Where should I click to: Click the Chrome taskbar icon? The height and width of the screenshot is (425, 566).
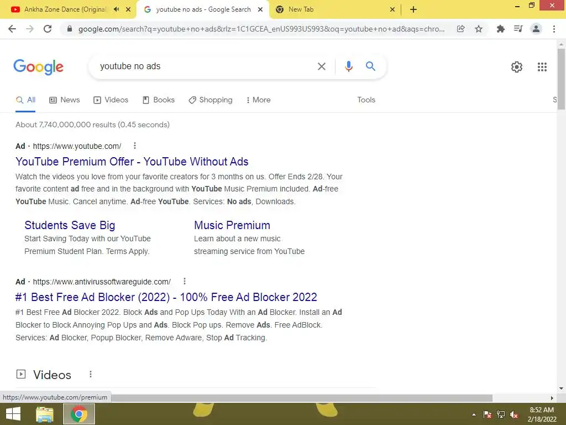coord(79,414)
